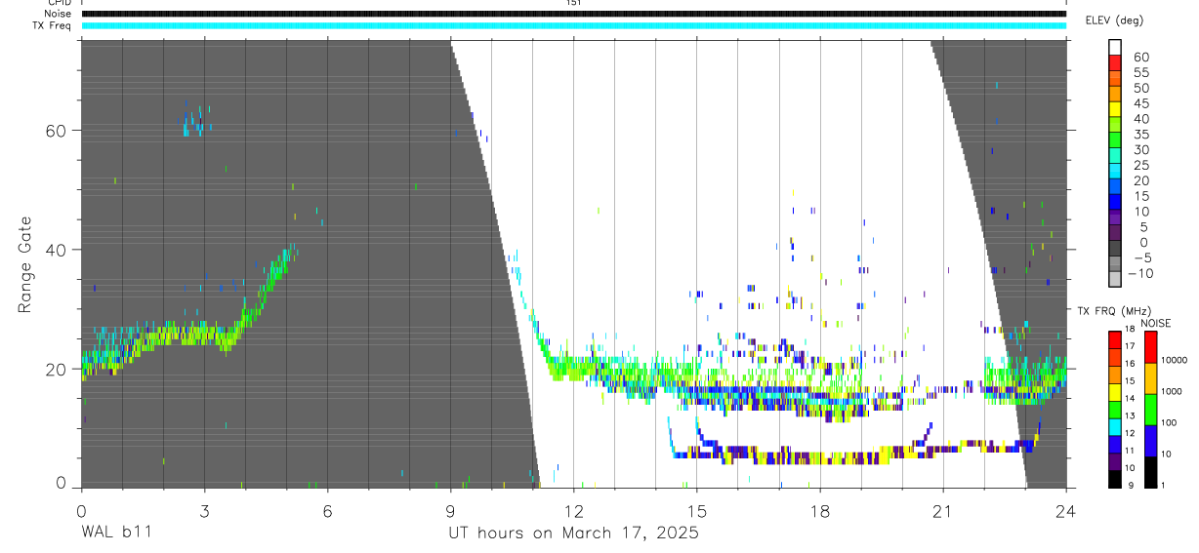This screenshot has height=553, width=1199.
Task: Select the 'Noise' row label at top left
Action: click(58, 14)
